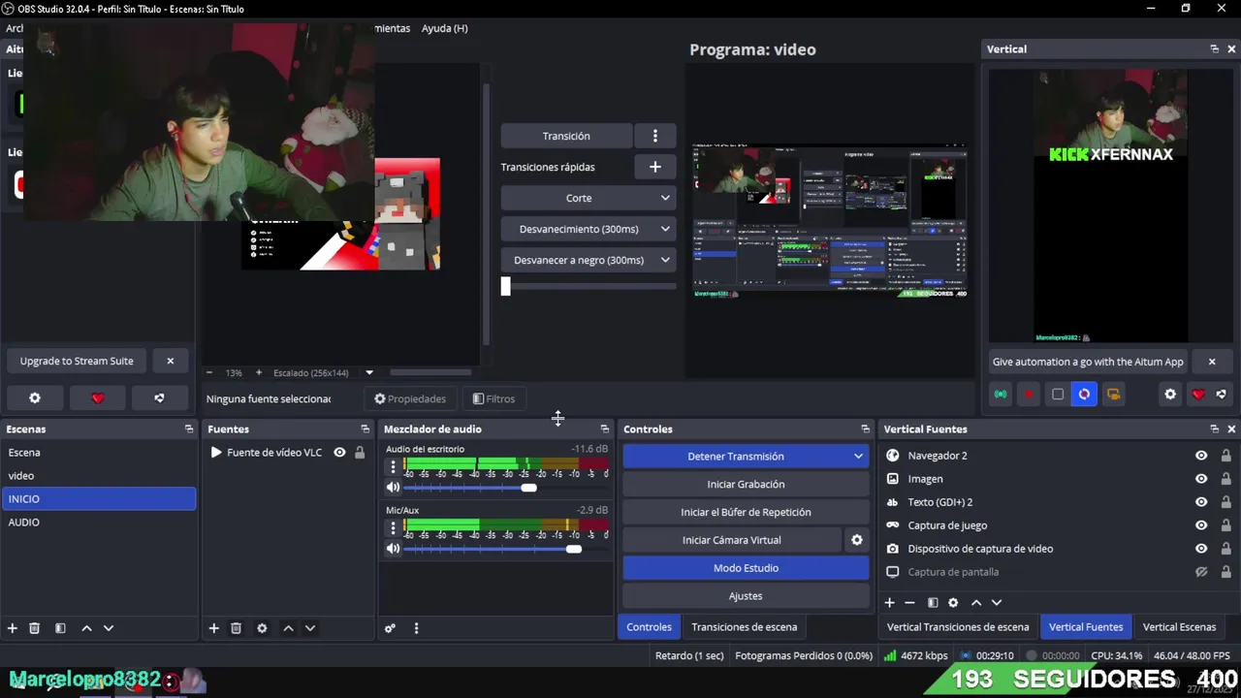Viewport: 1241px width, 698px height.
Task: Open Corte transition dropdown
Action: (588, 198)
